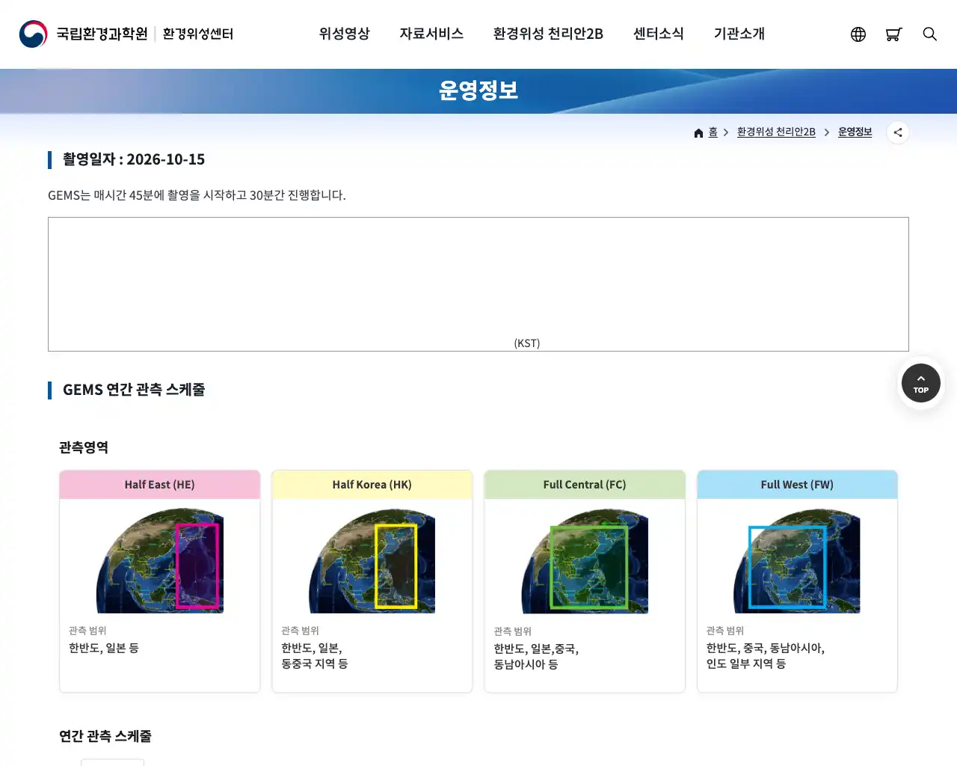This screenshot has height=766, width=957.
Task: Click the Half Korea (HK) globe image
Action: [372, 561]
